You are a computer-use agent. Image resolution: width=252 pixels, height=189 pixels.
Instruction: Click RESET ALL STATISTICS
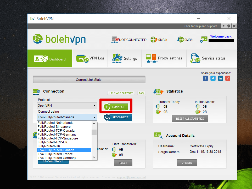click(190, 119)
